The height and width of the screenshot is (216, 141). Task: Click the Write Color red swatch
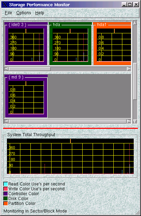point(6,189)
